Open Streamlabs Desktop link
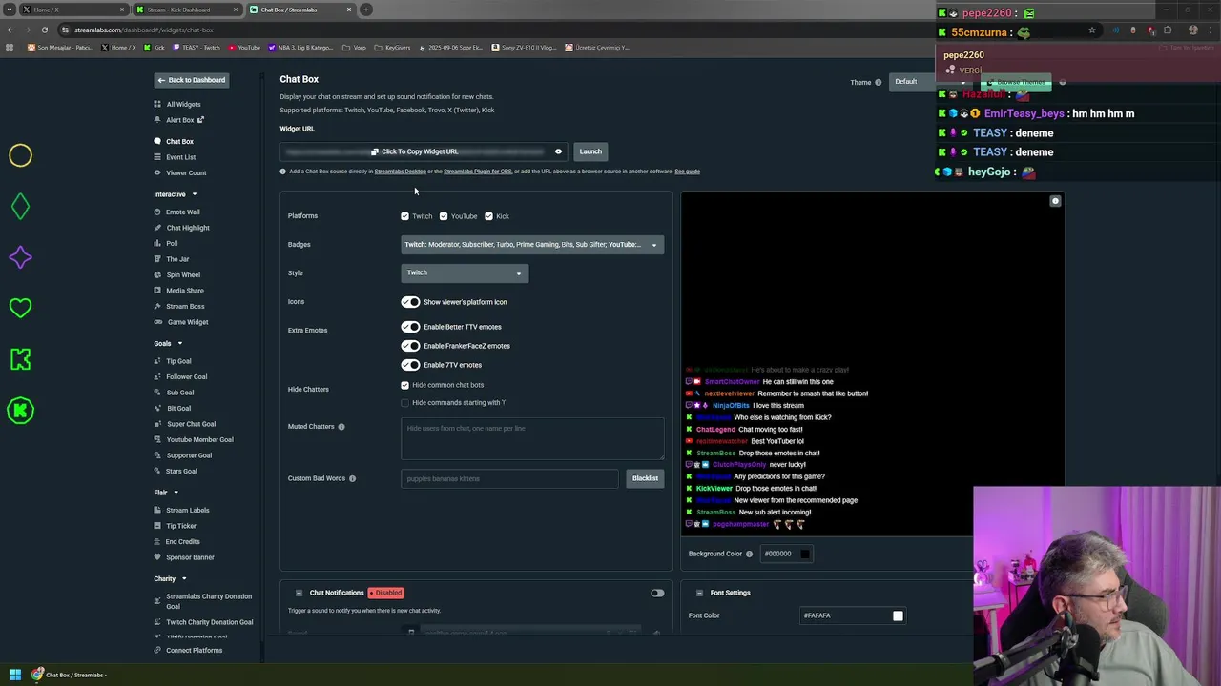Viewport: 1221px width, 686px height. pyautogui.click(x=400, y=171)
